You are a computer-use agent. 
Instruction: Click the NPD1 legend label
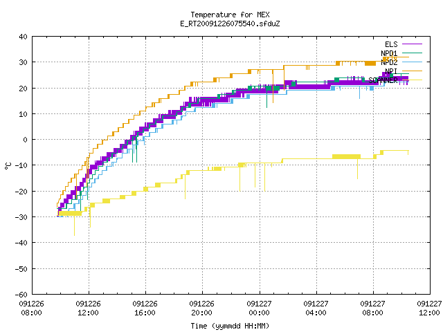(x=389, y=53)
